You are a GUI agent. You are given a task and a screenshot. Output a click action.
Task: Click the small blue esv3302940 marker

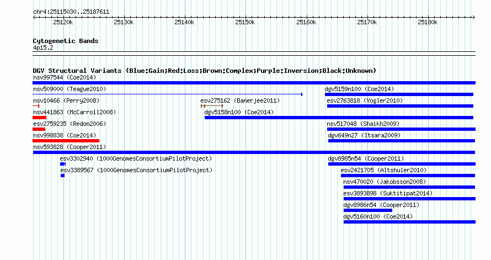tap(63, 164)
